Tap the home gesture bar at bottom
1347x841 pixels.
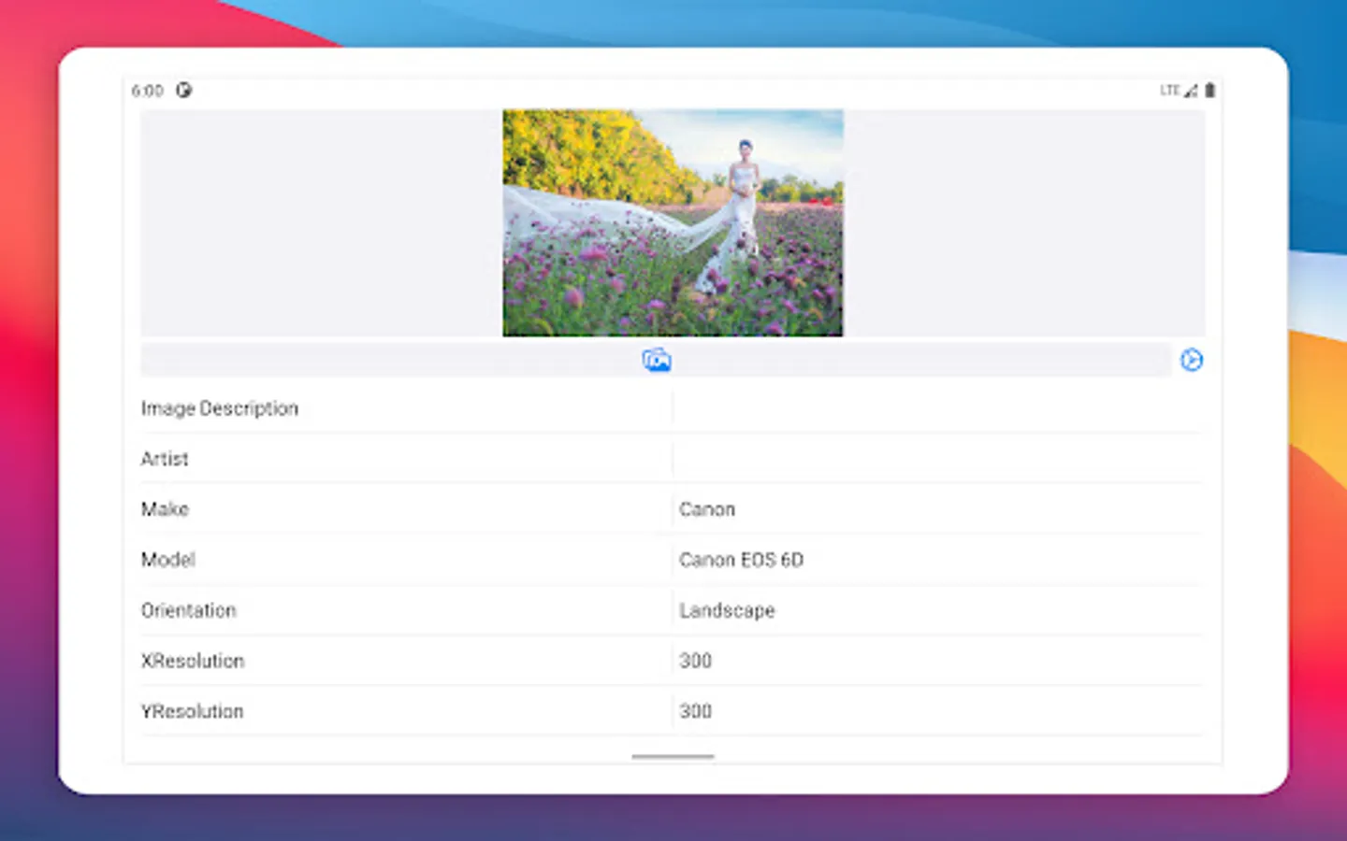pyautogui.click(x=673, y=756)
